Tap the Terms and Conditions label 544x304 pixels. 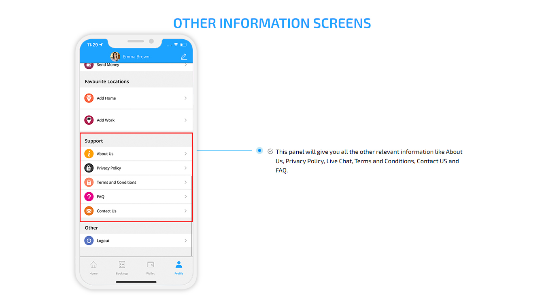117,182
